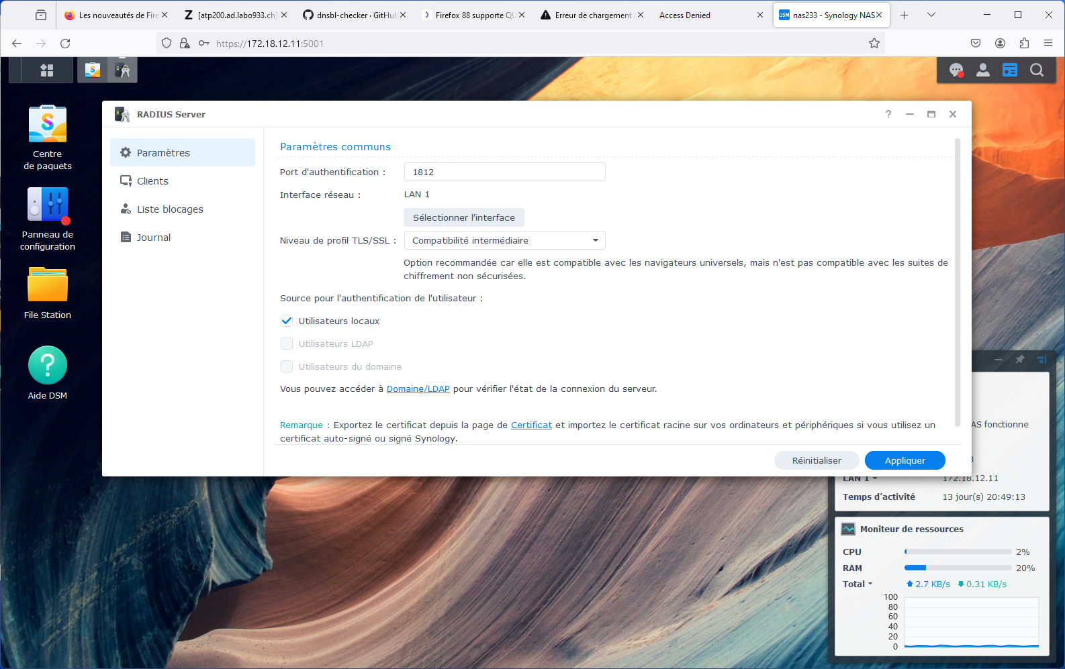
Task: Select Liste blocages in RADIUS sidebar
Action: tap(183, 209)
